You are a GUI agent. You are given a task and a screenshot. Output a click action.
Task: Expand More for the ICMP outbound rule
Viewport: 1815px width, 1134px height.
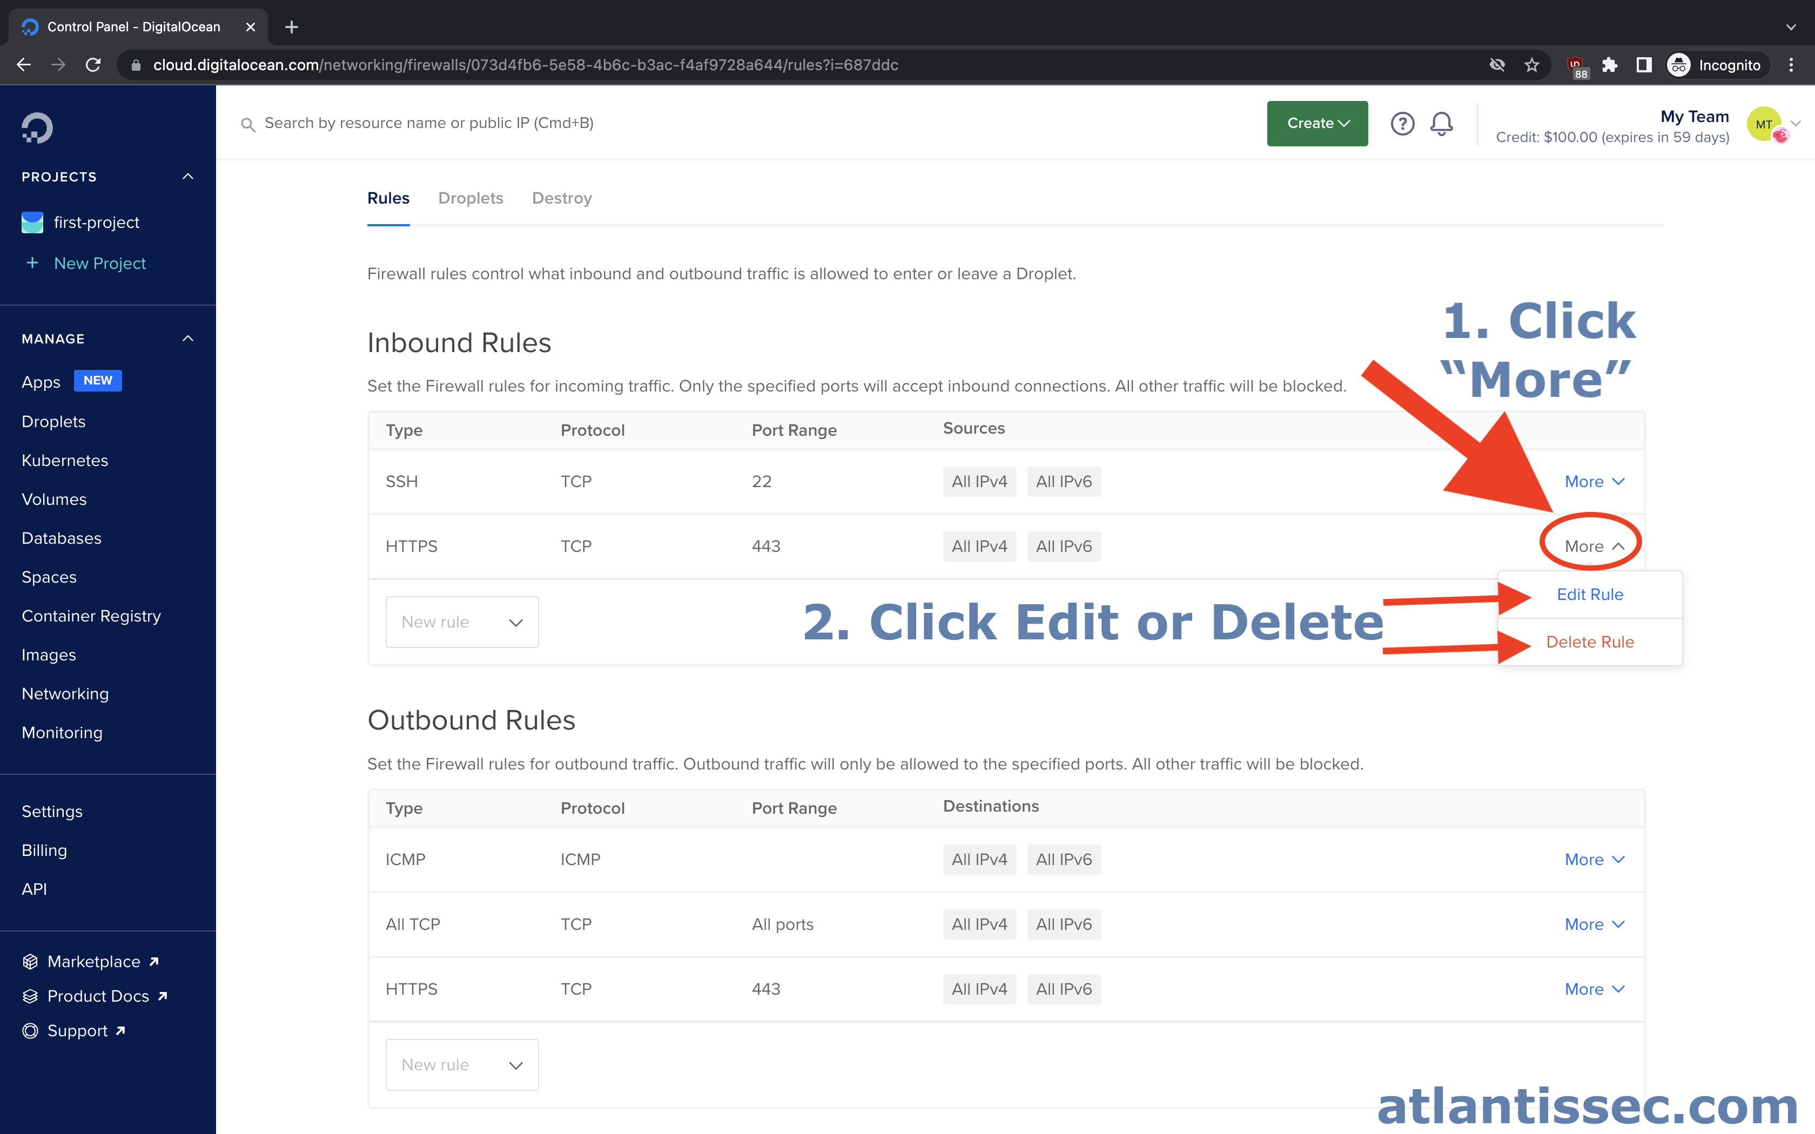tap(1595, 860)
